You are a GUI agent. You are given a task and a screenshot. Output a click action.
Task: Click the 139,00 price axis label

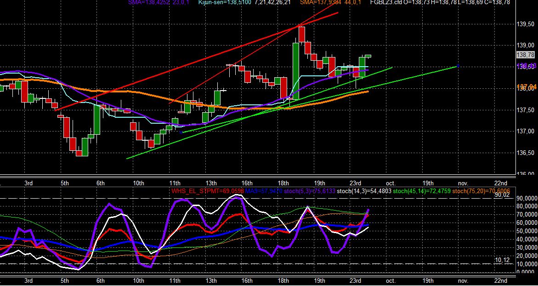click(525, 46)
